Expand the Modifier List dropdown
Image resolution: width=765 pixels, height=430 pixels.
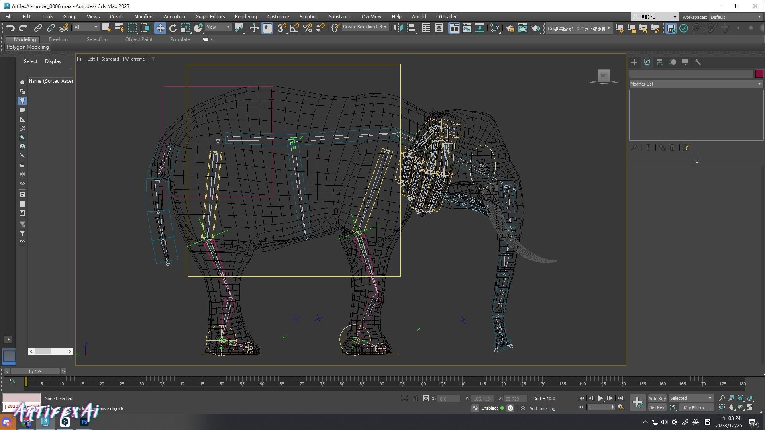(696, 84)
